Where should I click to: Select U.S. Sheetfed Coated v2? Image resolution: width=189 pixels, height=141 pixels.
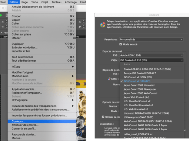pyautogui.click(x=152, y=101)
